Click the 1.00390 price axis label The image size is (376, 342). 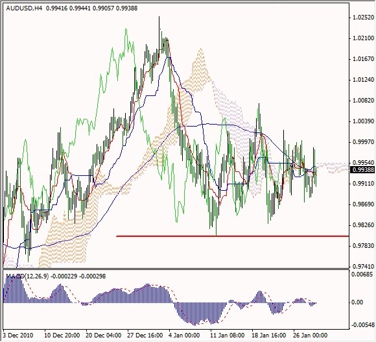(x=363, y=121)
